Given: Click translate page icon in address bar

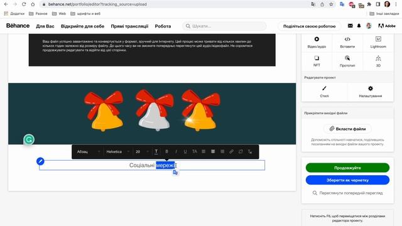Looking at the screenshot, I should [x=313, y=4].
